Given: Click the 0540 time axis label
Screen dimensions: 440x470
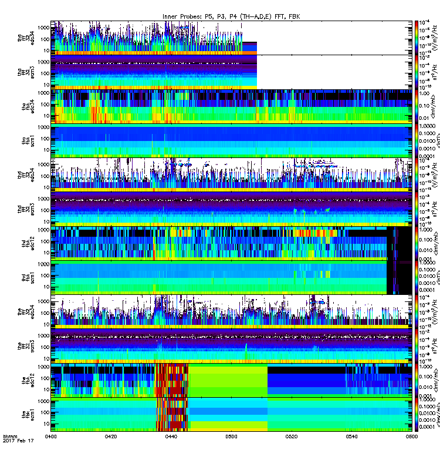Looking at the screenshot, I should tap(351, 437).
